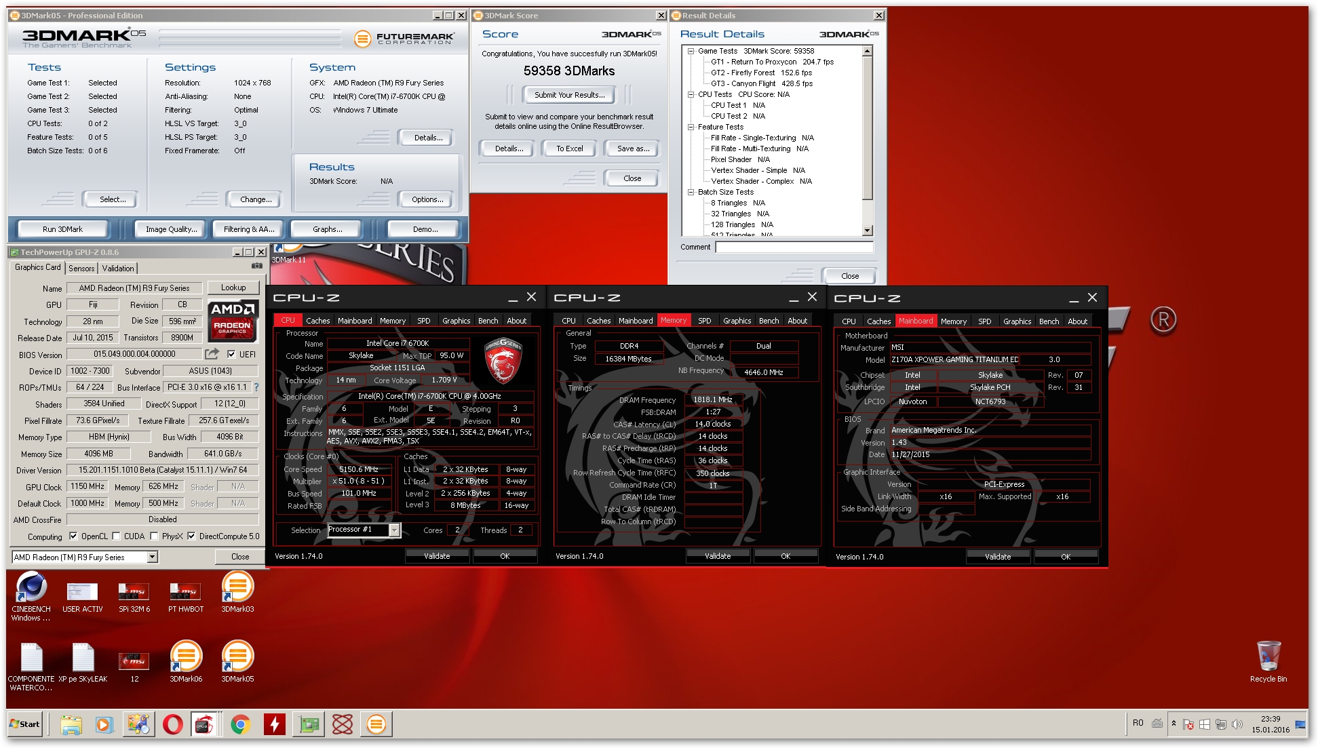This screenshot has width=1318, height=748.
Task: Toggle the PhysX computing checkbox
Action: 154,536
